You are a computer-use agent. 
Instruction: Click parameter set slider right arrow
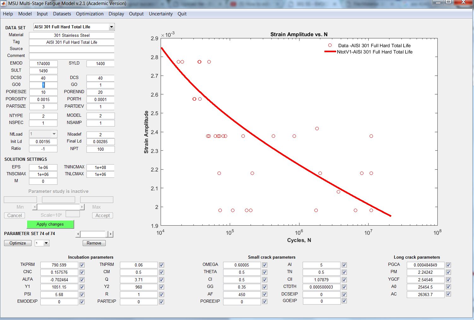point(110,234)
